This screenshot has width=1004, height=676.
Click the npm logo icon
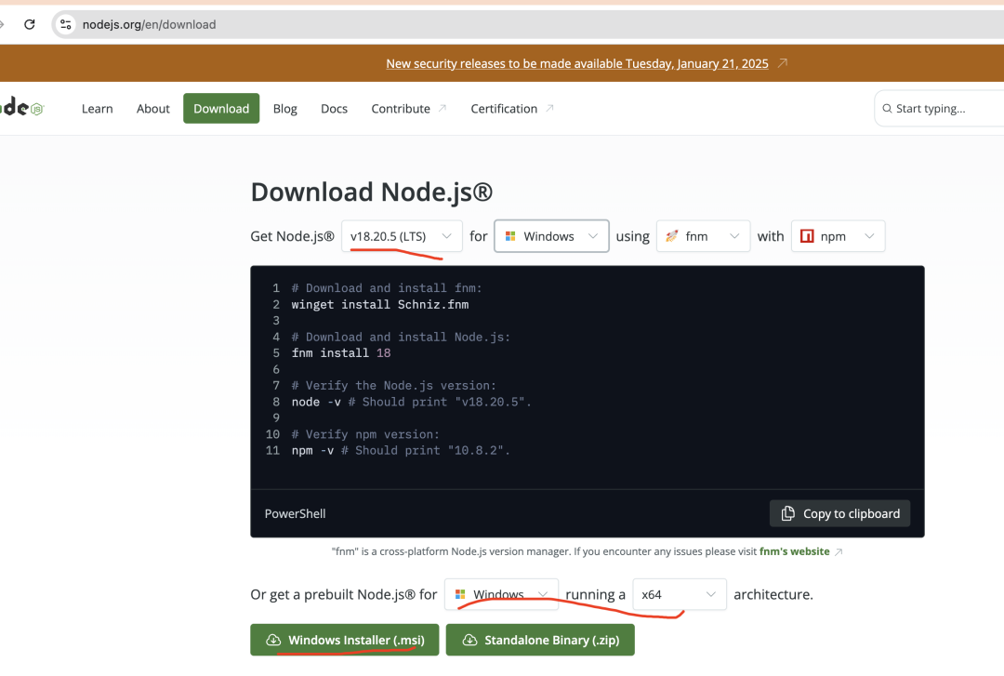pyautogui.click(x=807, y=236)
